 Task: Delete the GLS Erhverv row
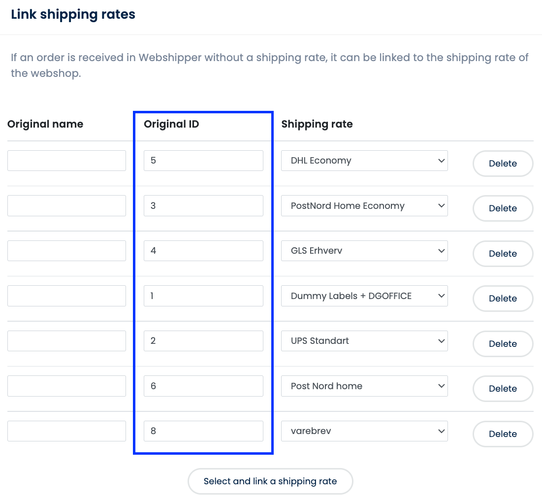click(x=503, y=254)
